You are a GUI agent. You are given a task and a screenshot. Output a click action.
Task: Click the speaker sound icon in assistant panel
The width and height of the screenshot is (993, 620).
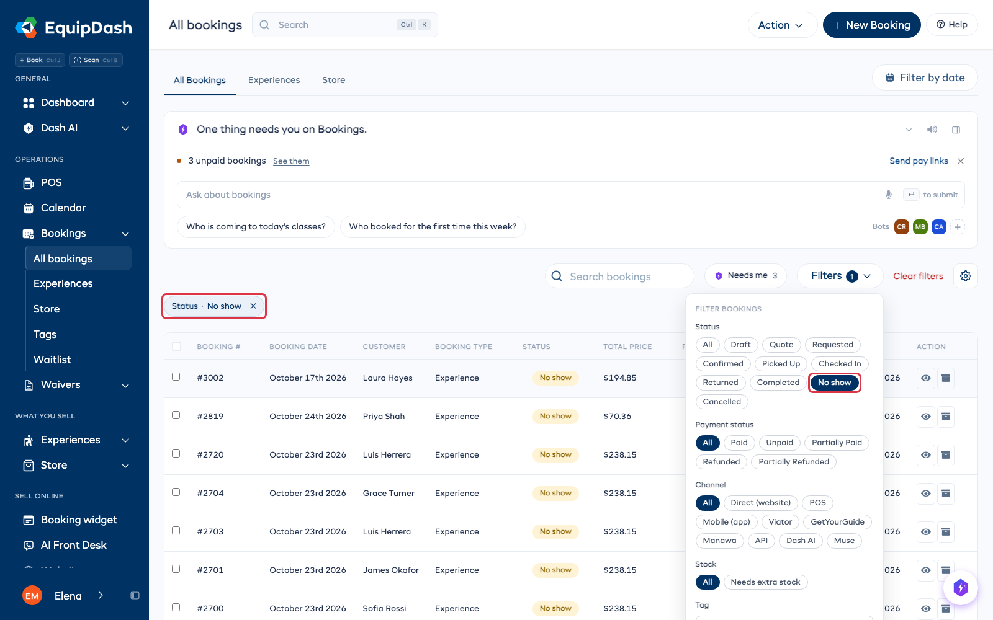click(x=932, y=130)
